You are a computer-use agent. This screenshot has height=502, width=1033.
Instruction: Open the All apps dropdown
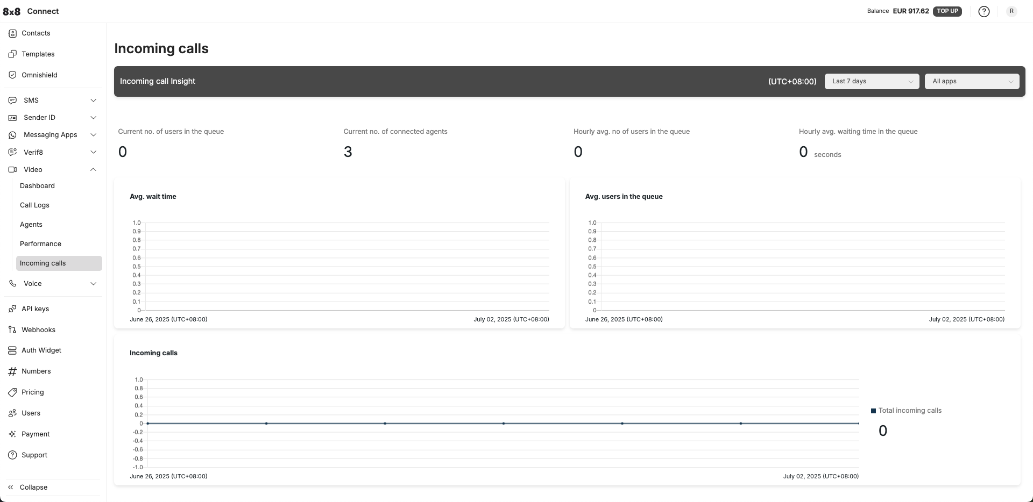click(x=972, y=82)
